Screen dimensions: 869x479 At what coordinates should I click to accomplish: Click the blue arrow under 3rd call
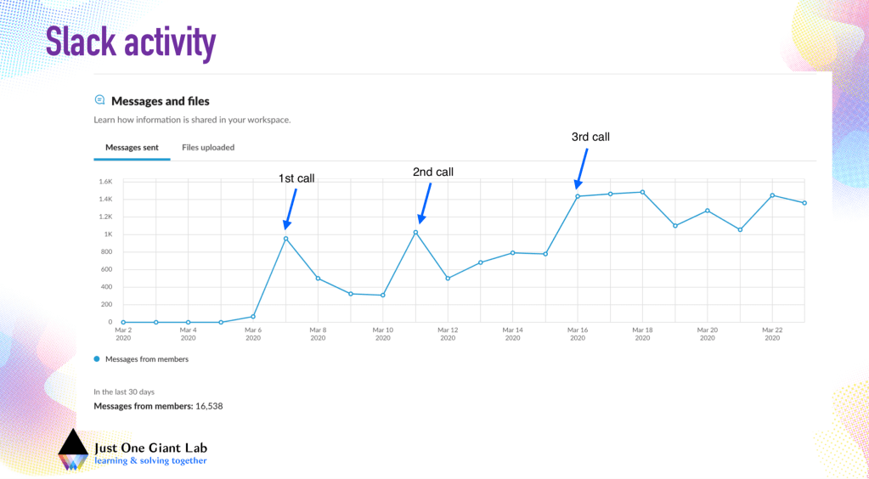click(582, 169)
